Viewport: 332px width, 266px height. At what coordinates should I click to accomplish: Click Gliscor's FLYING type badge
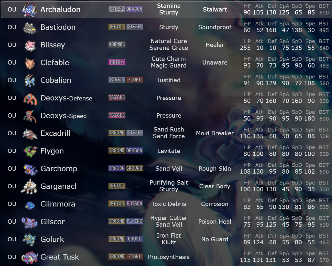134,221
